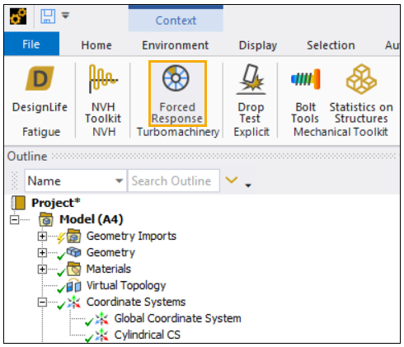Collapse the Coordinate Systems node

(42, 302)
